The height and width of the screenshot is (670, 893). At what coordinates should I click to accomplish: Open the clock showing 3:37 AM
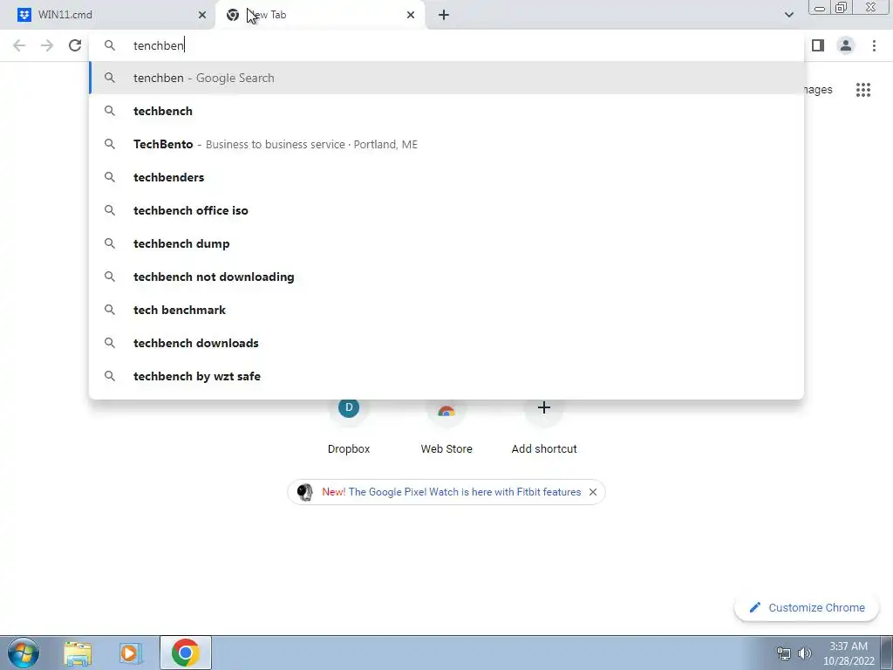click(849, 653)
